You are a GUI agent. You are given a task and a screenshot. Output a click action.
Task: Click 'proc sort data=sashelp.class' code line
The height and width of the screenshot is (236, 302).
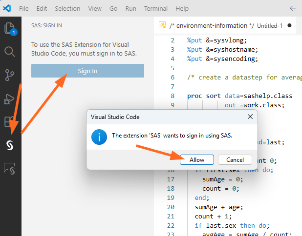tap(239, 96)
